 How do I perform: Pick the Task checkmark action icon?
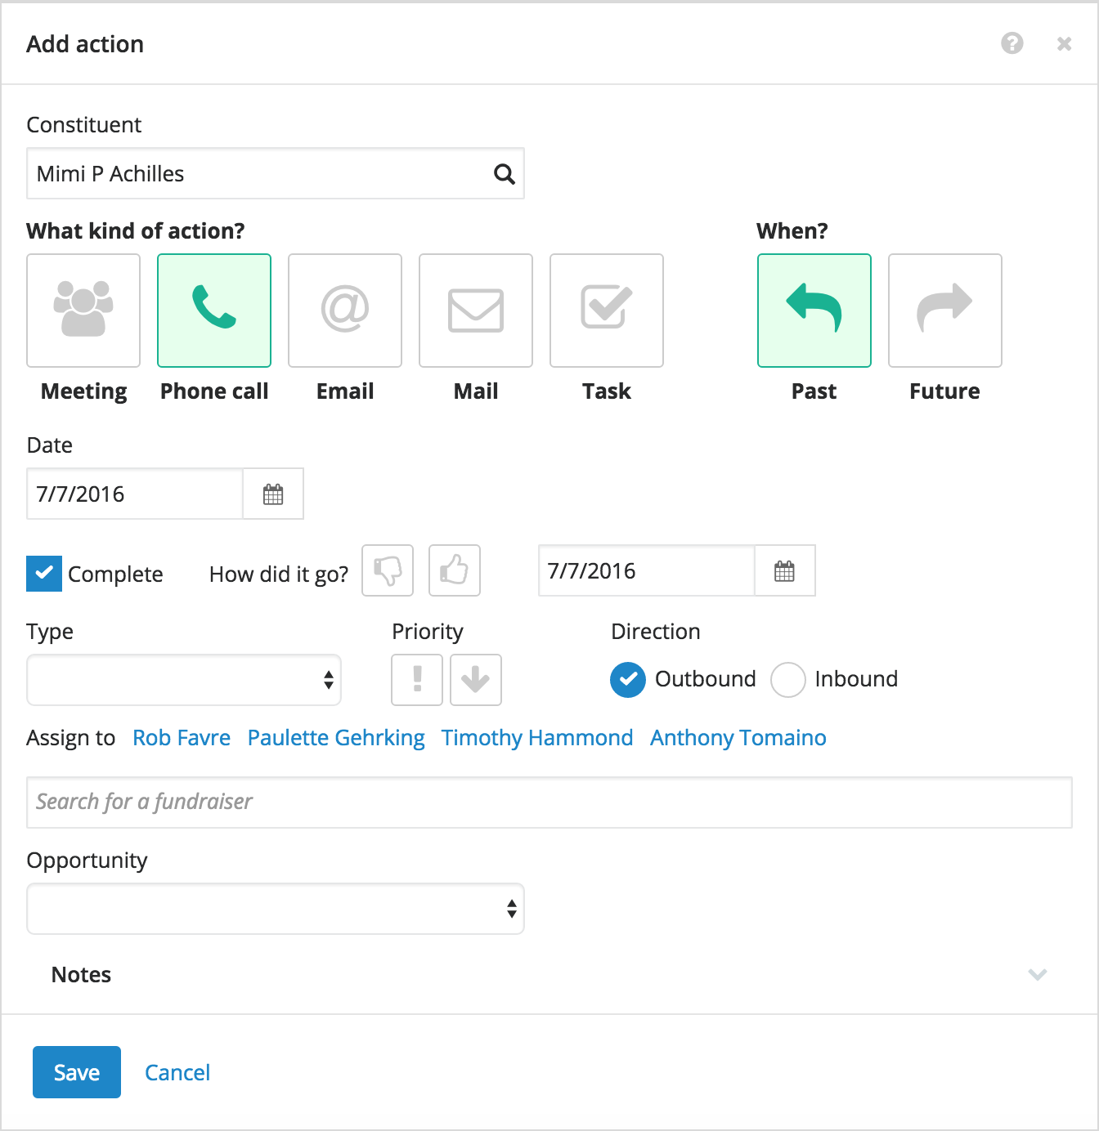(x=607, y=311)
